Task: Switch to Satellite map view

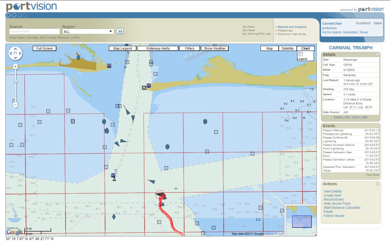Action: pos(287,48)
